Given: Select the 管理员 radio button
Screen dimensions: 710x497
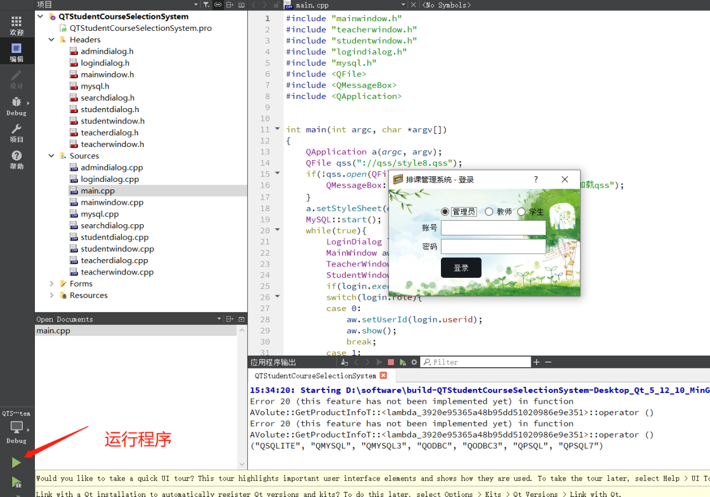Looking at the screenshot, I should (445, 211).
